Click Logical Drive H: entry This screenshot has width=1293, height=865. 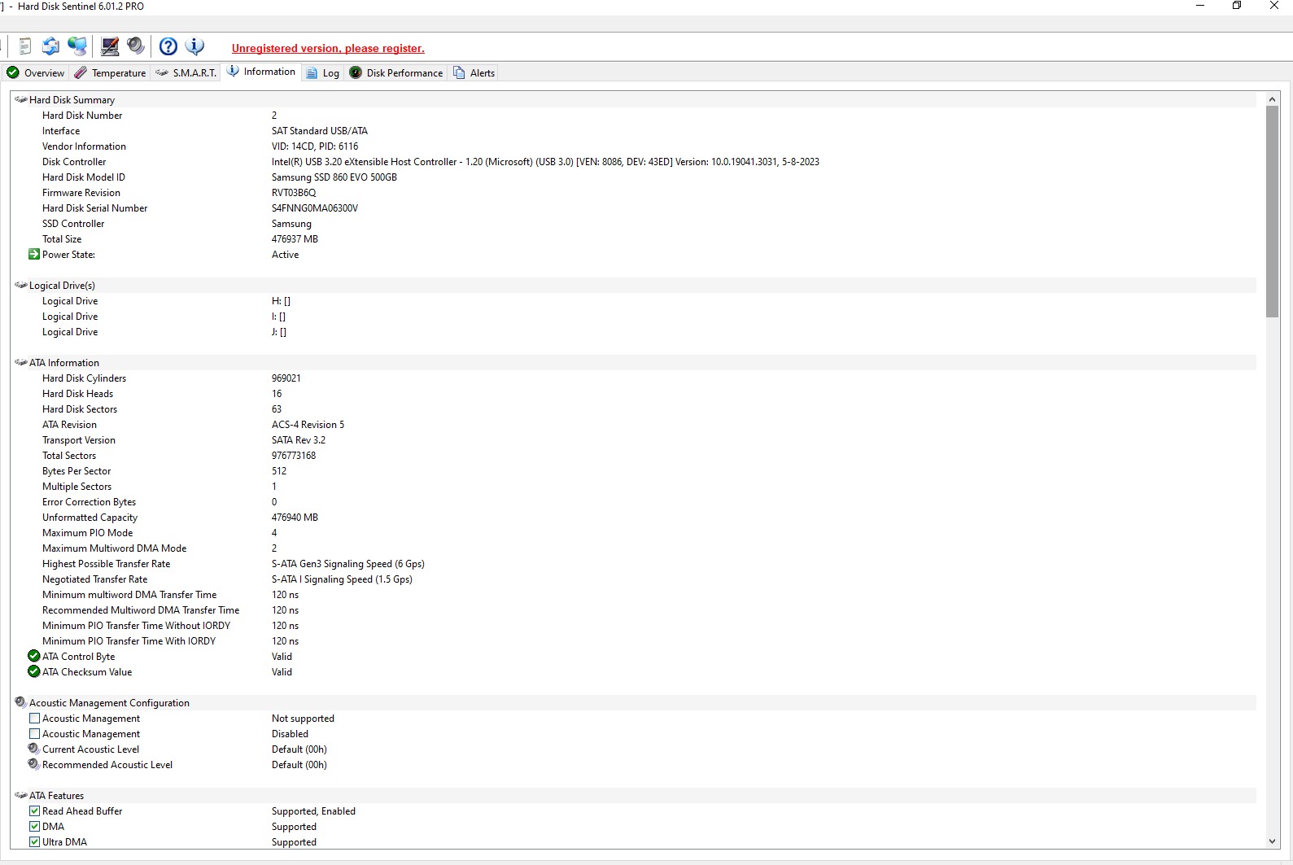pyautogui.click(x=635, y=301)
